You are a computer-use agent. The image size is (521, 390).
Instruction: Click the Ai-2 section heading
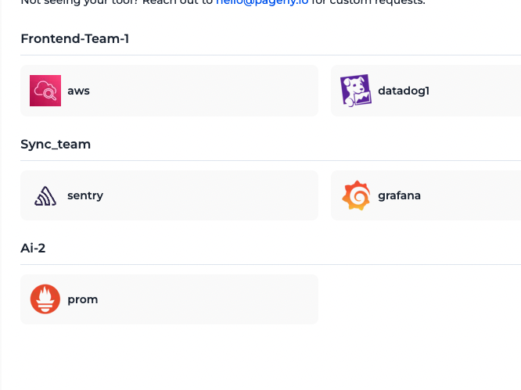[x=33, y=249]
